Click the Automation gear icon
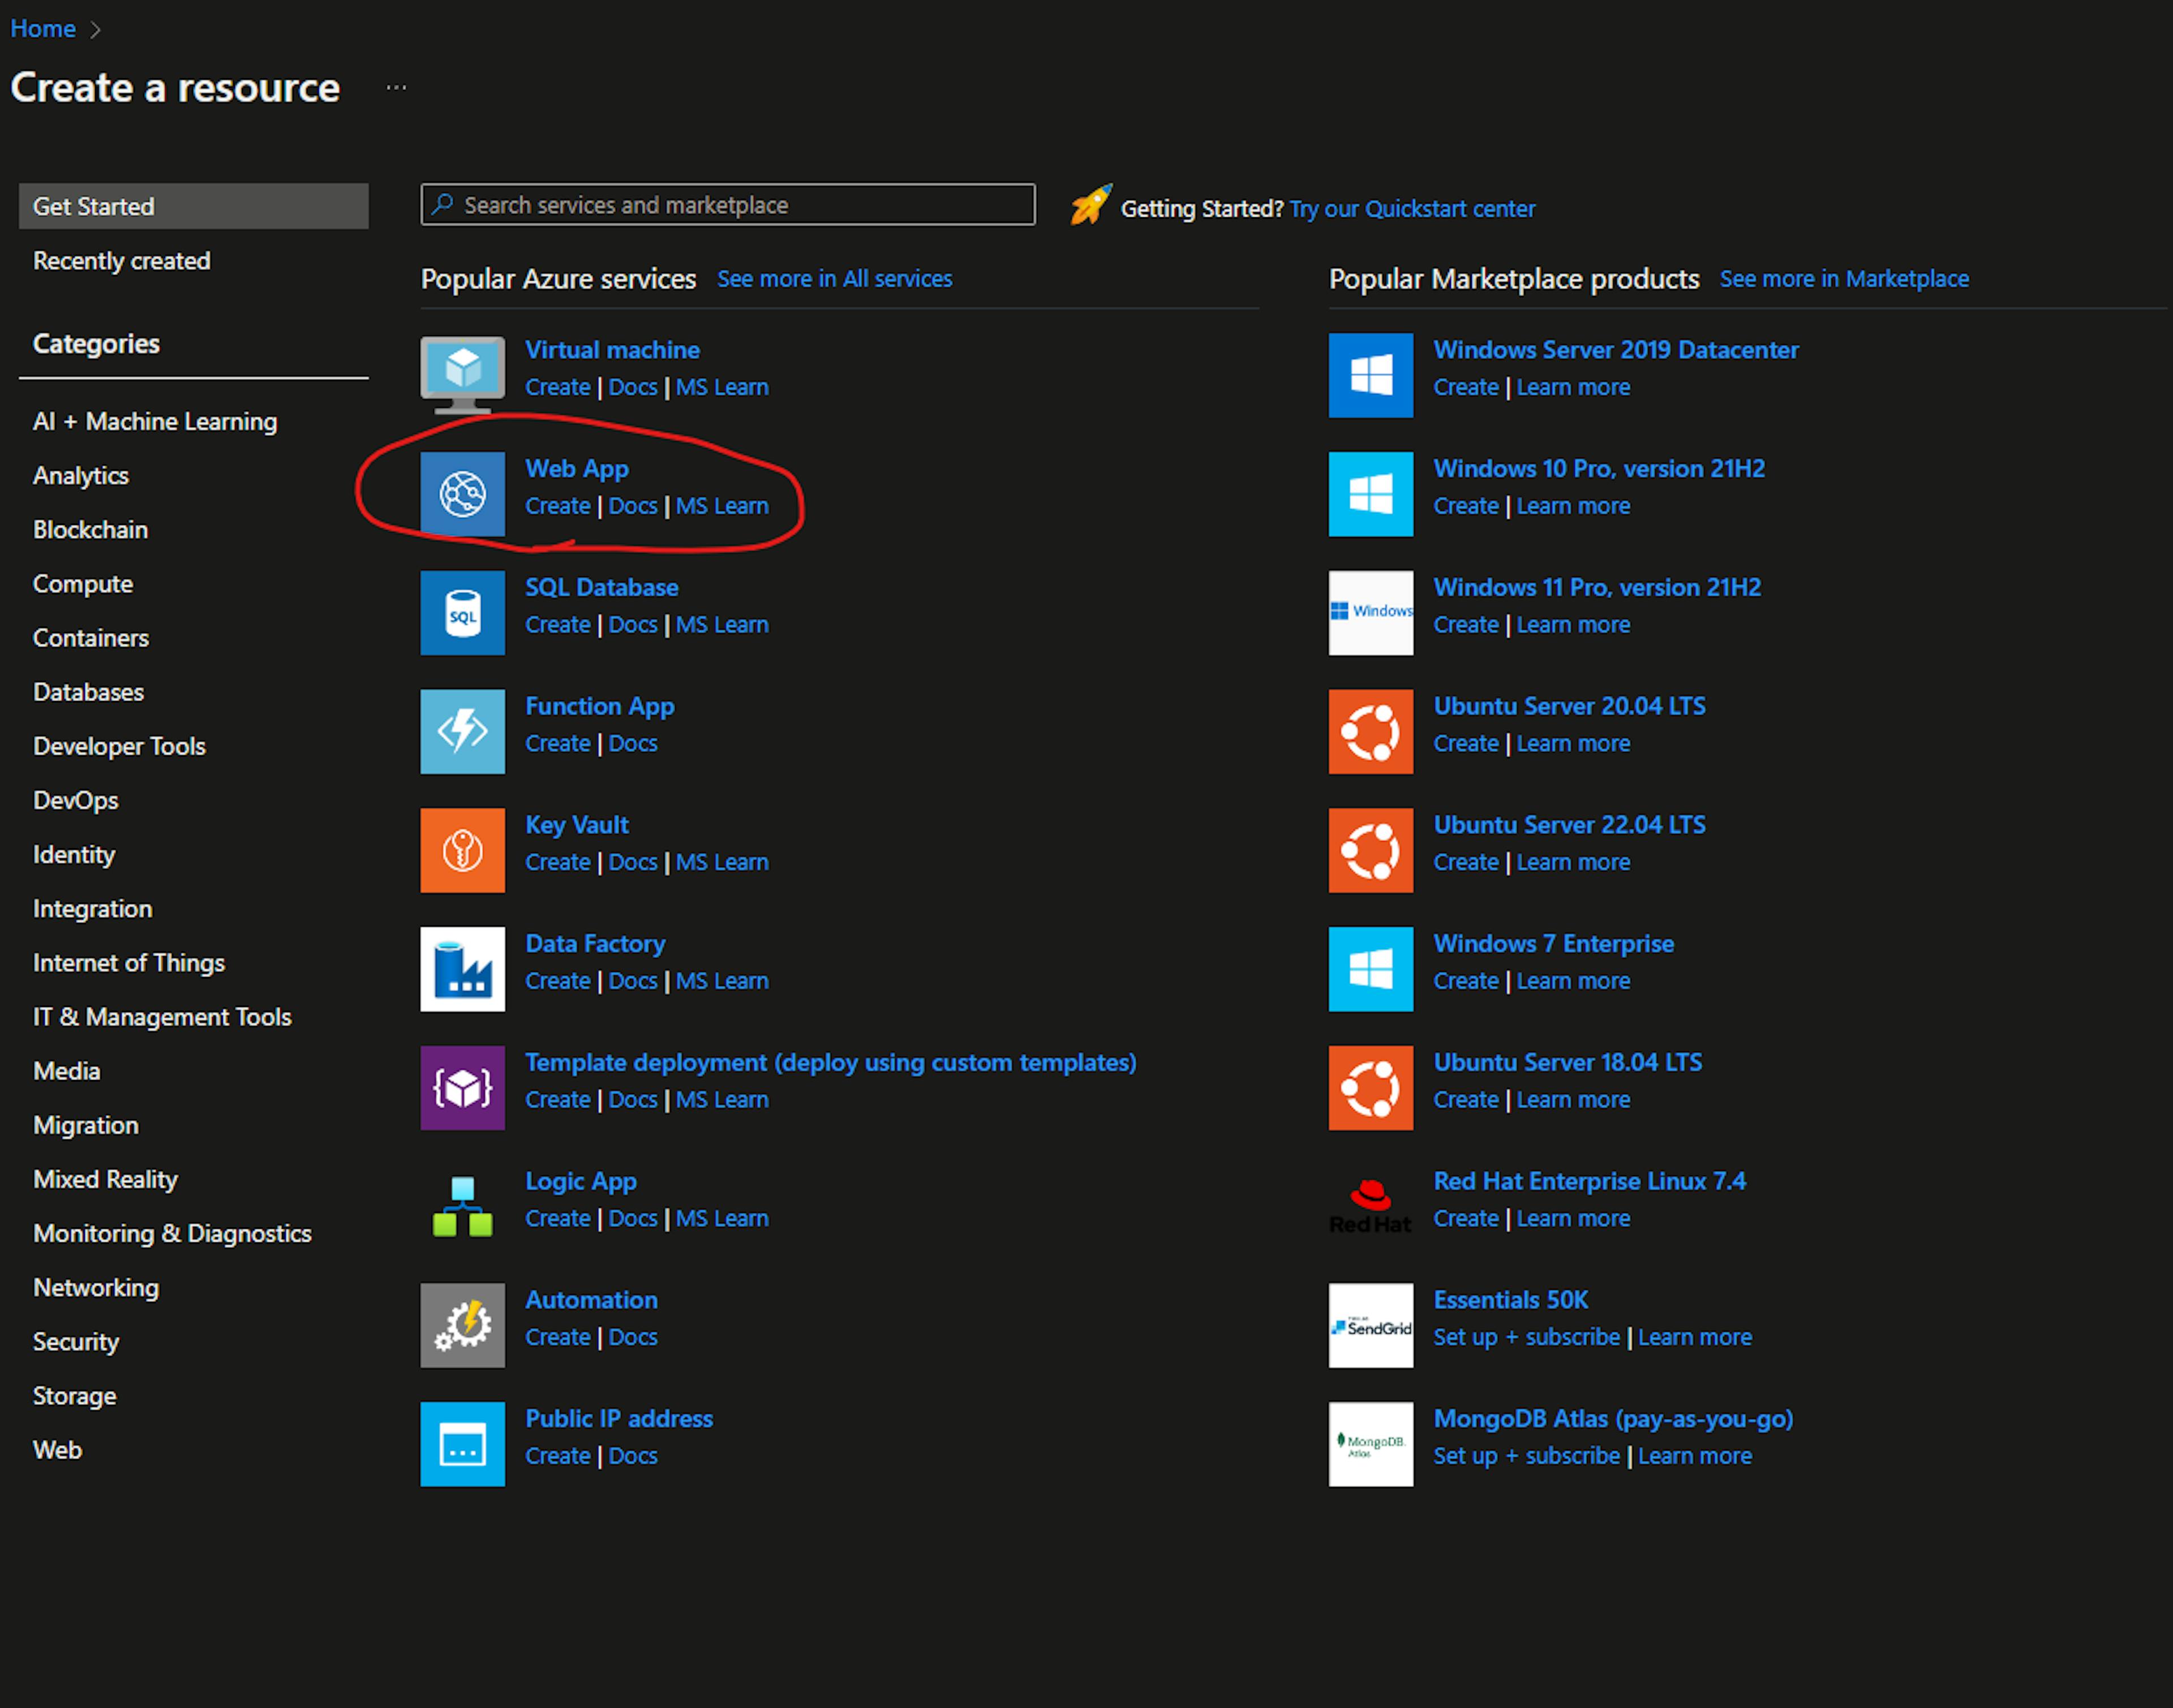Viewport: 2173px width, 1708px height. pos(462,1325)
